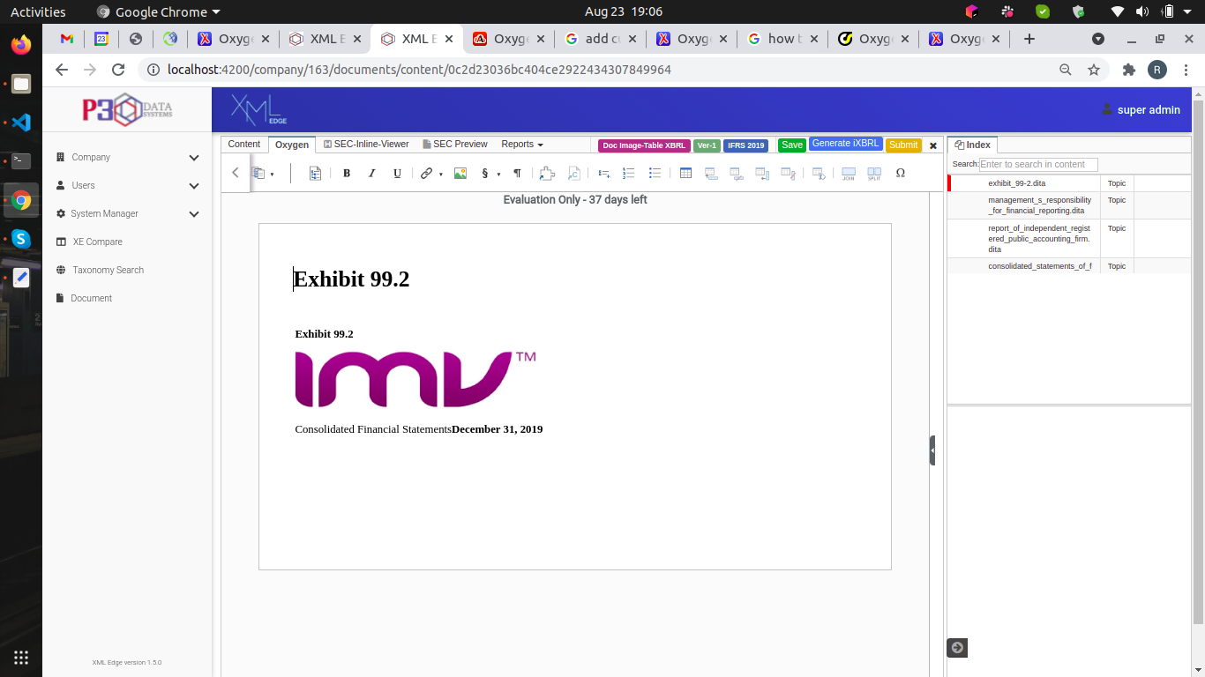Switch to the Content tab
Viewport: 1205px width, 677px height.
tap(244, 145)
